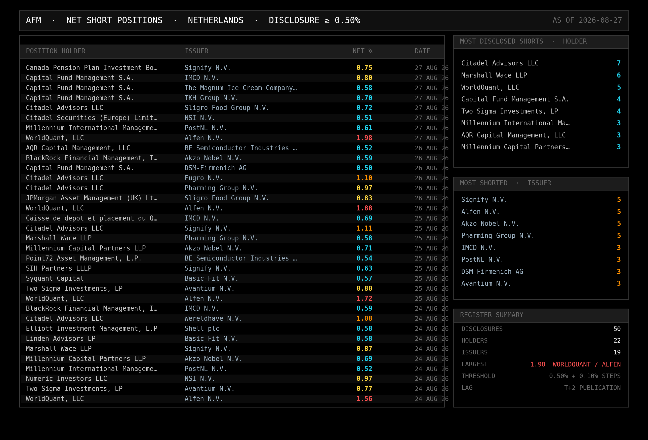The height and width of the screenshot is (440, 648).
Task: Select Shell plc issuer cell
Action: click(x=202, y=328)
